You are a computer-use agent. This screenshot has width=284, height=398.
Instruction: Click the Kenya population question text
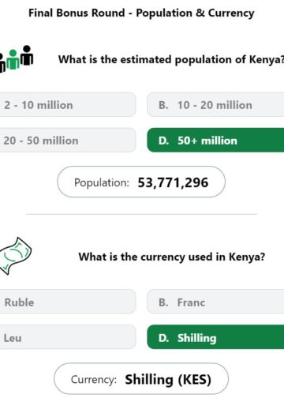pos(171,59)
